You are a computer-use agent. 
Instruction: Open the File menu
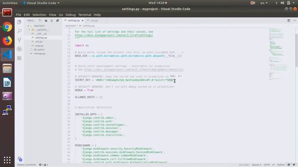[x=19, y=15]
